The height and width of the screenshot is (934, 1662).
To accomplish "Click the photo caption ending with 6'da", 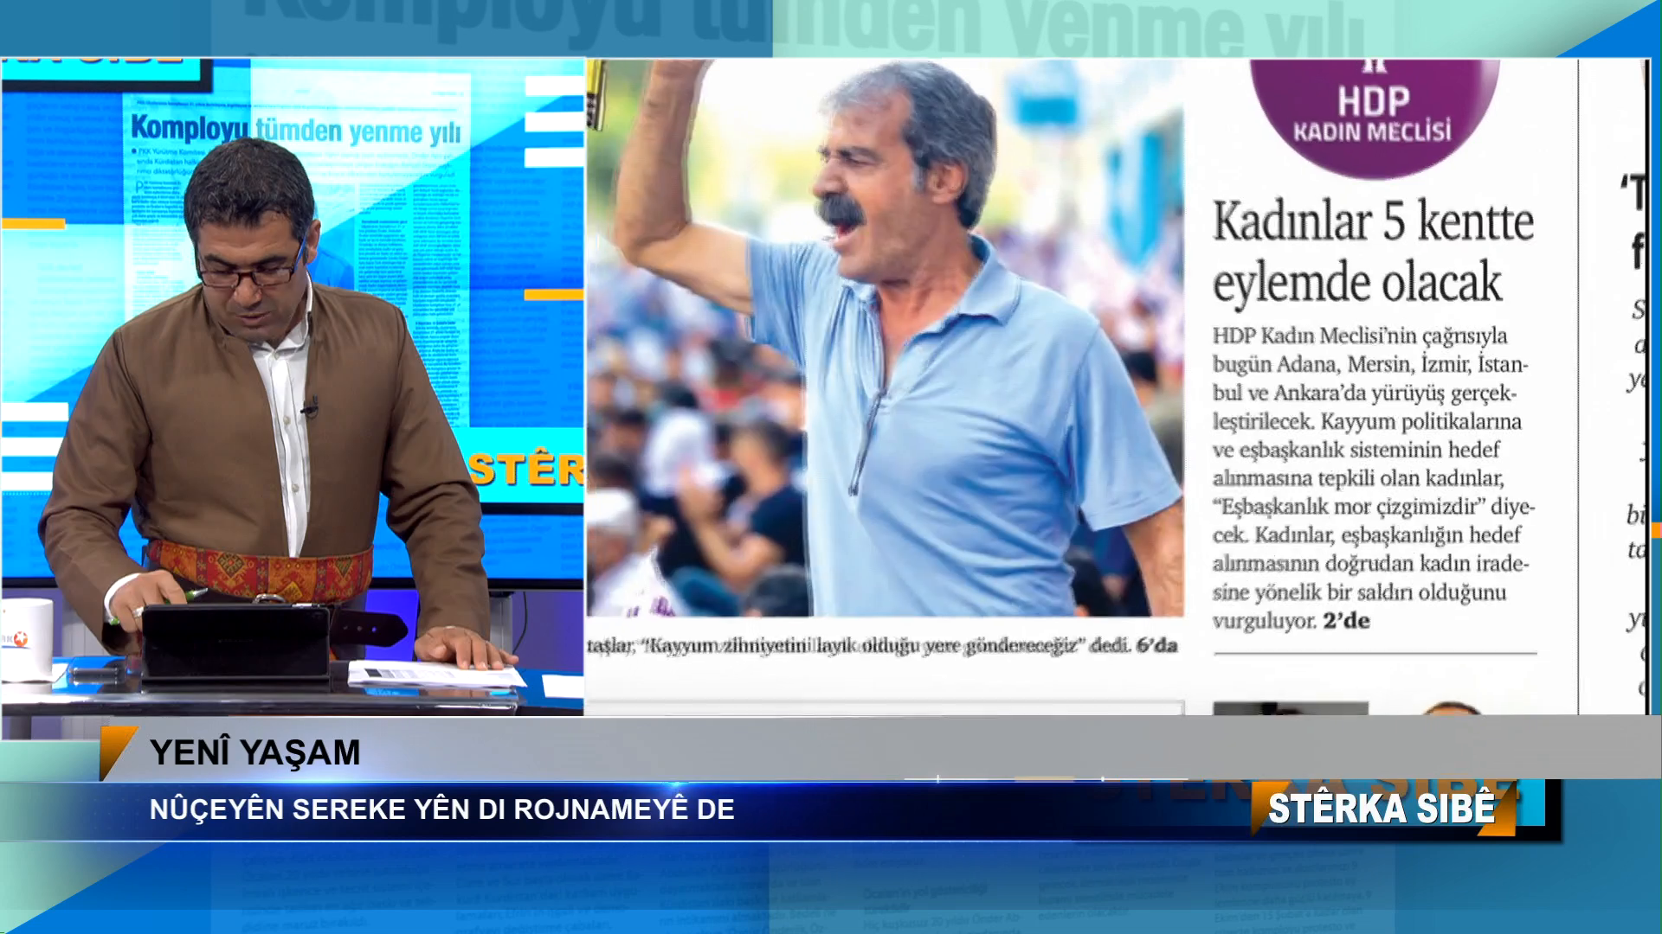I will pyautogui.click(x=882, y=645).
